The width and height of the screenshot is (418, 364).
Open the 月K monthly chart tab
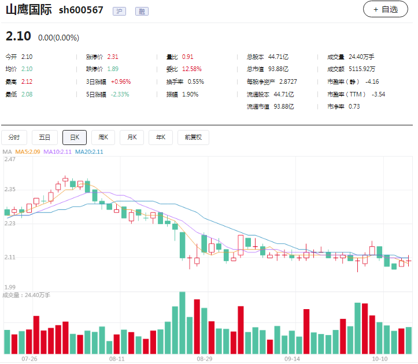(132, 138)
